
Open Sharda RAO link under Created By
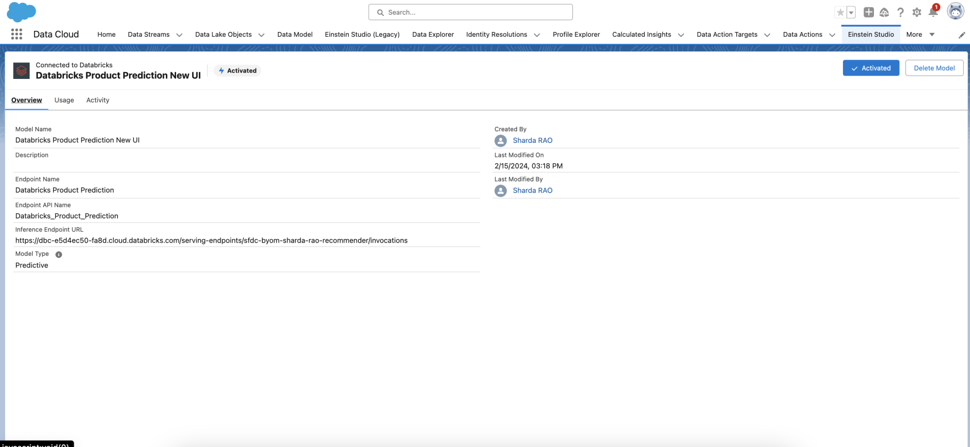(x=533, y=140)
